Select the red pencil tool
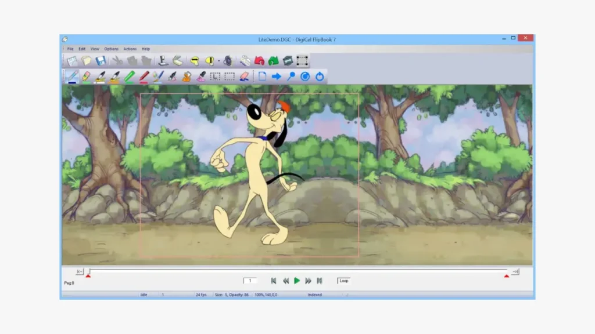Screen dimensions: 595x334 pyautogui.click(x=144, y=77)
